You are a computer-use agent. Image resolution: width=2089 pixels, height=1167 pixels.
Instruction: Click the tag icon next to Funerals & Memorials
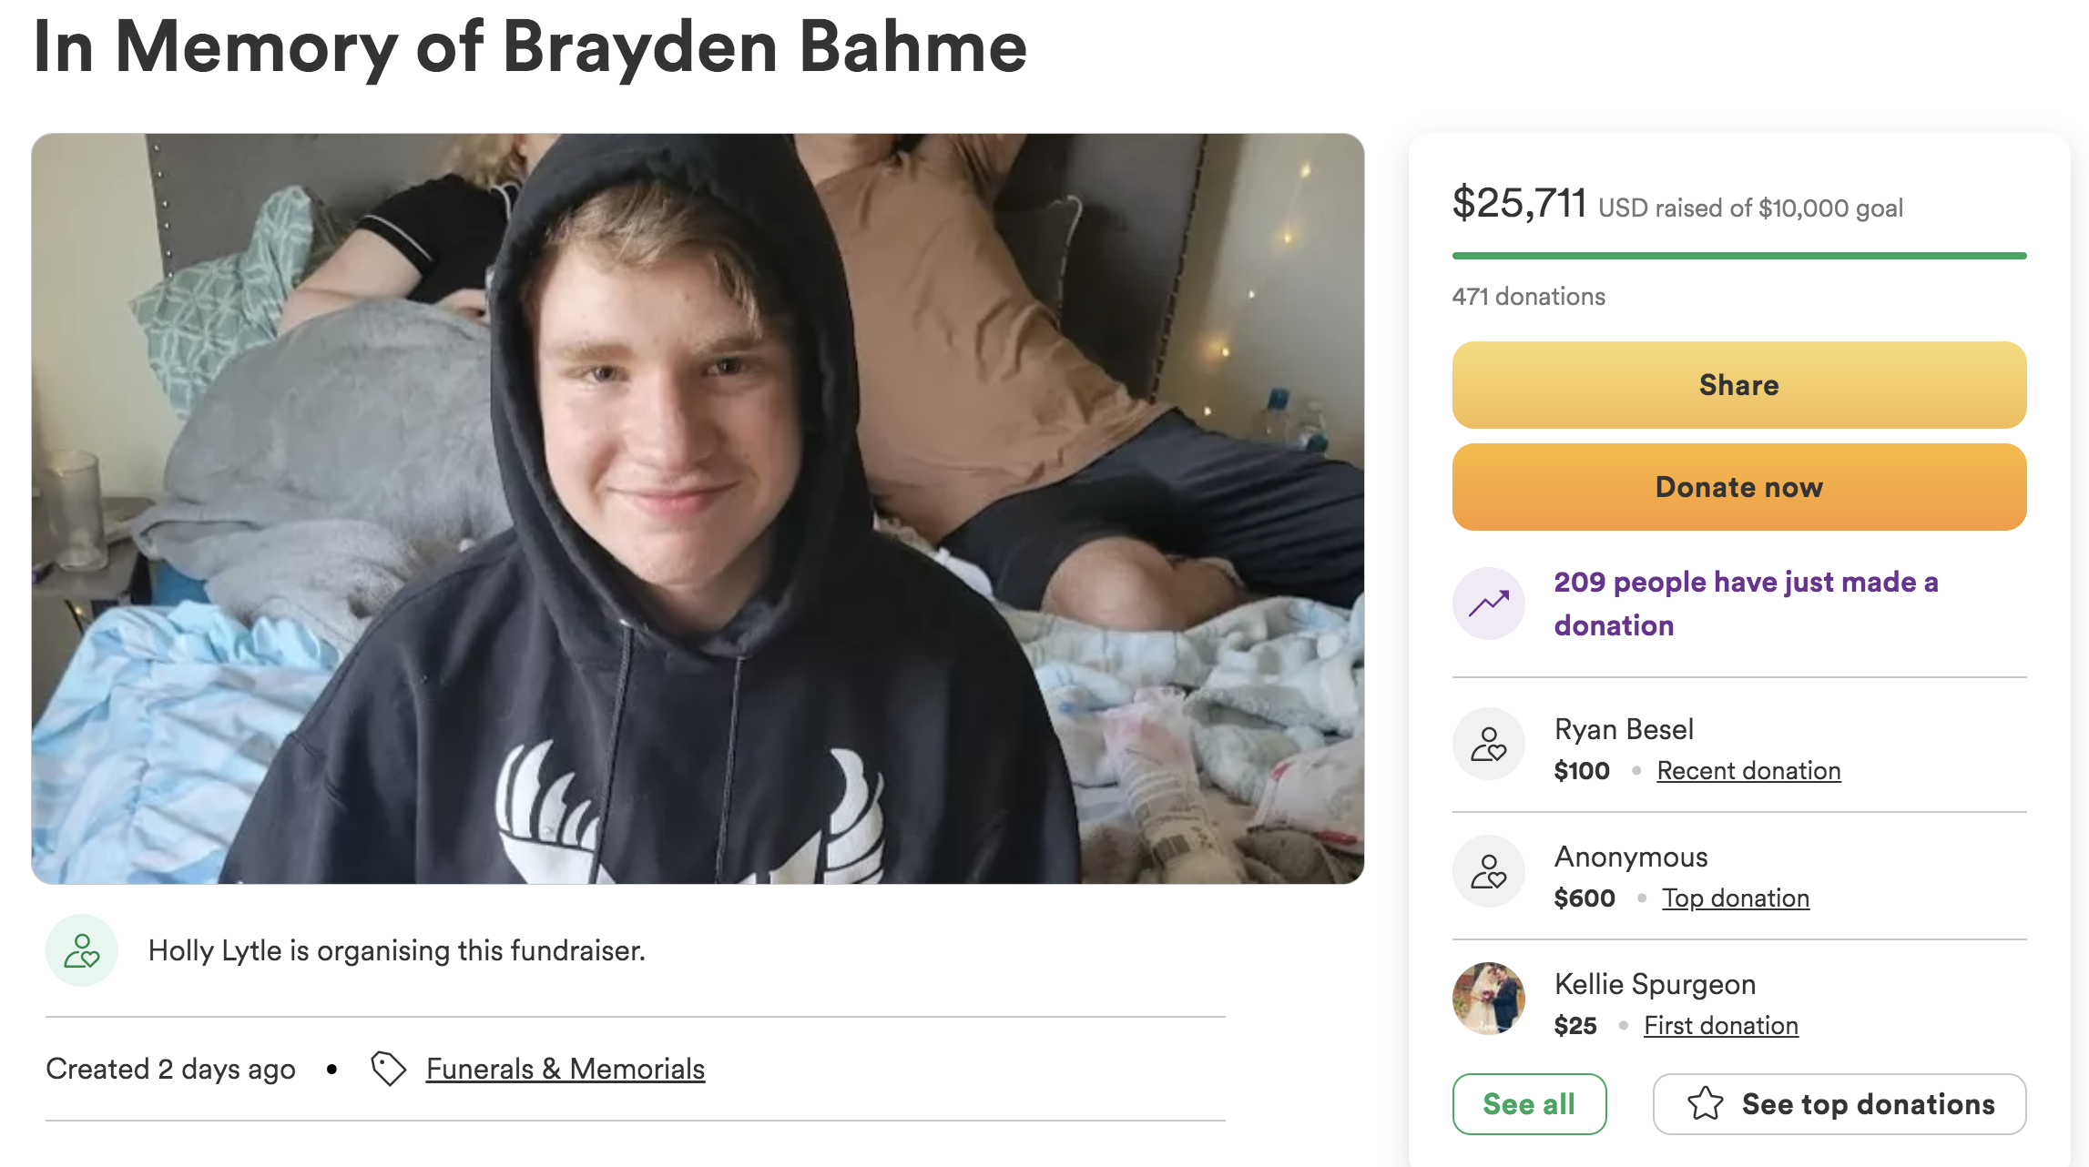(x=388, y=1069)
